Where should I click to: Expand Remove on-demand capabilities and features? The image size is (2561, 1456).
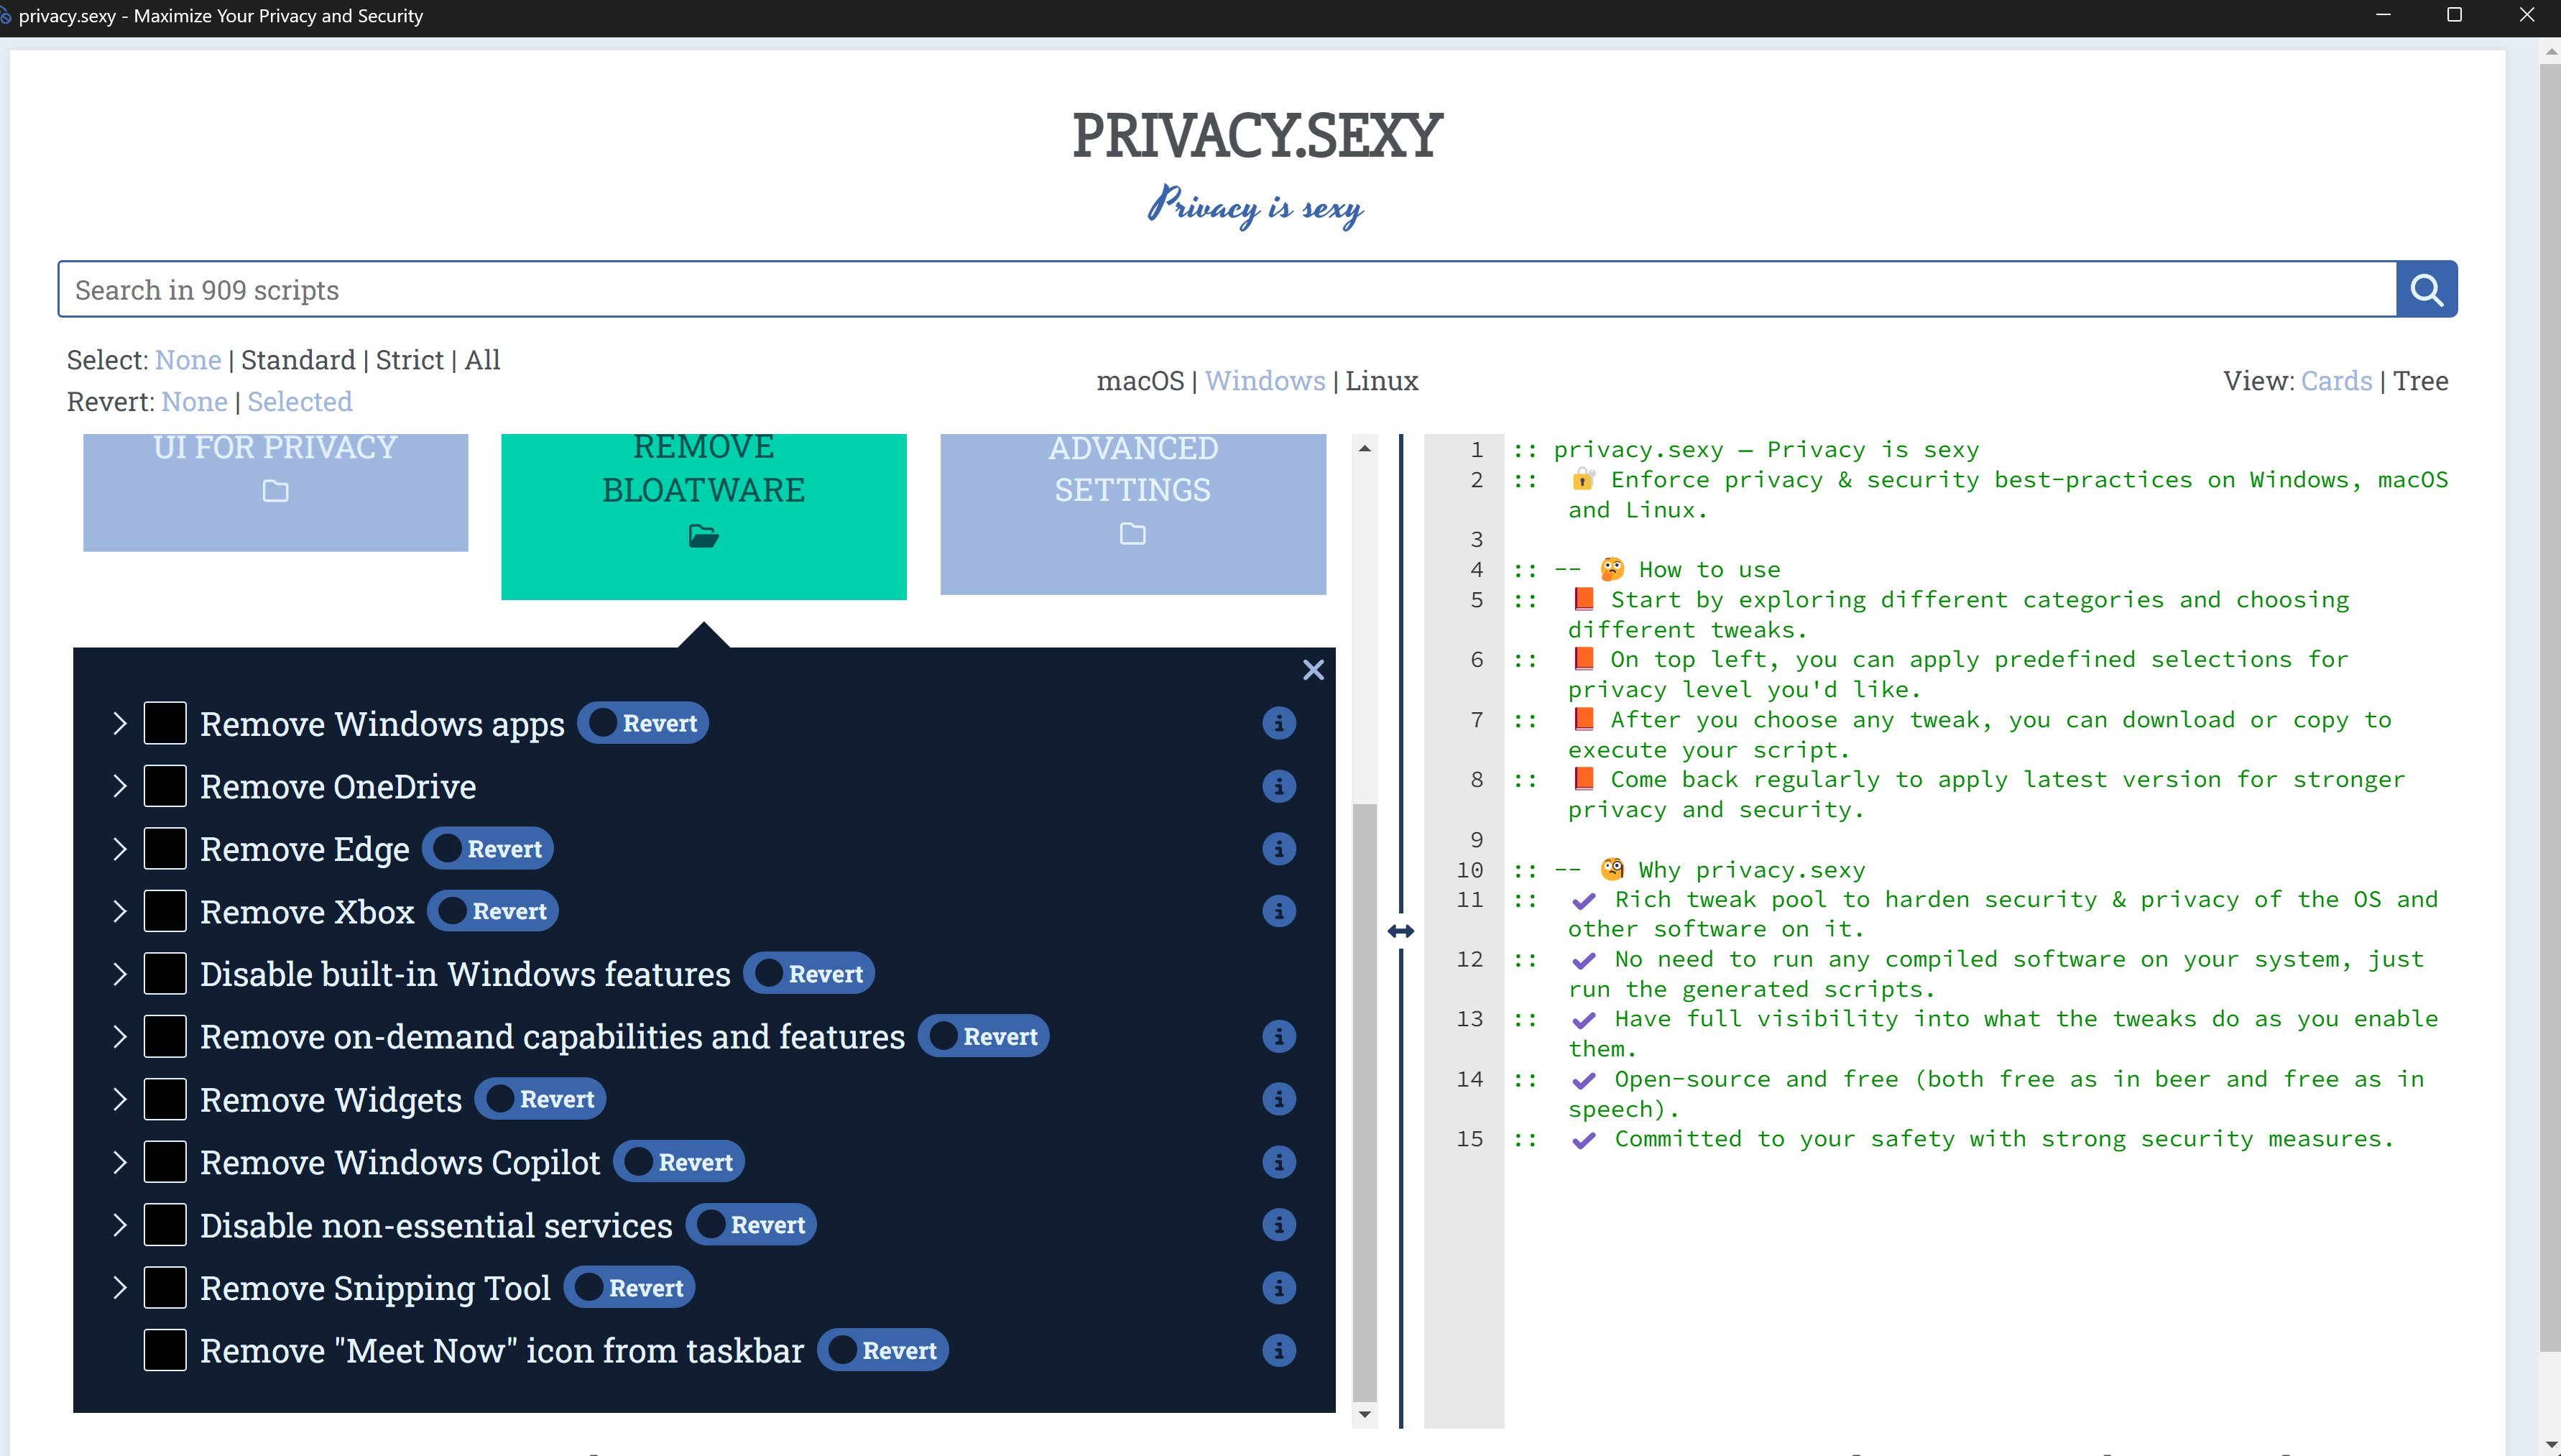[x=120, y=1036]
